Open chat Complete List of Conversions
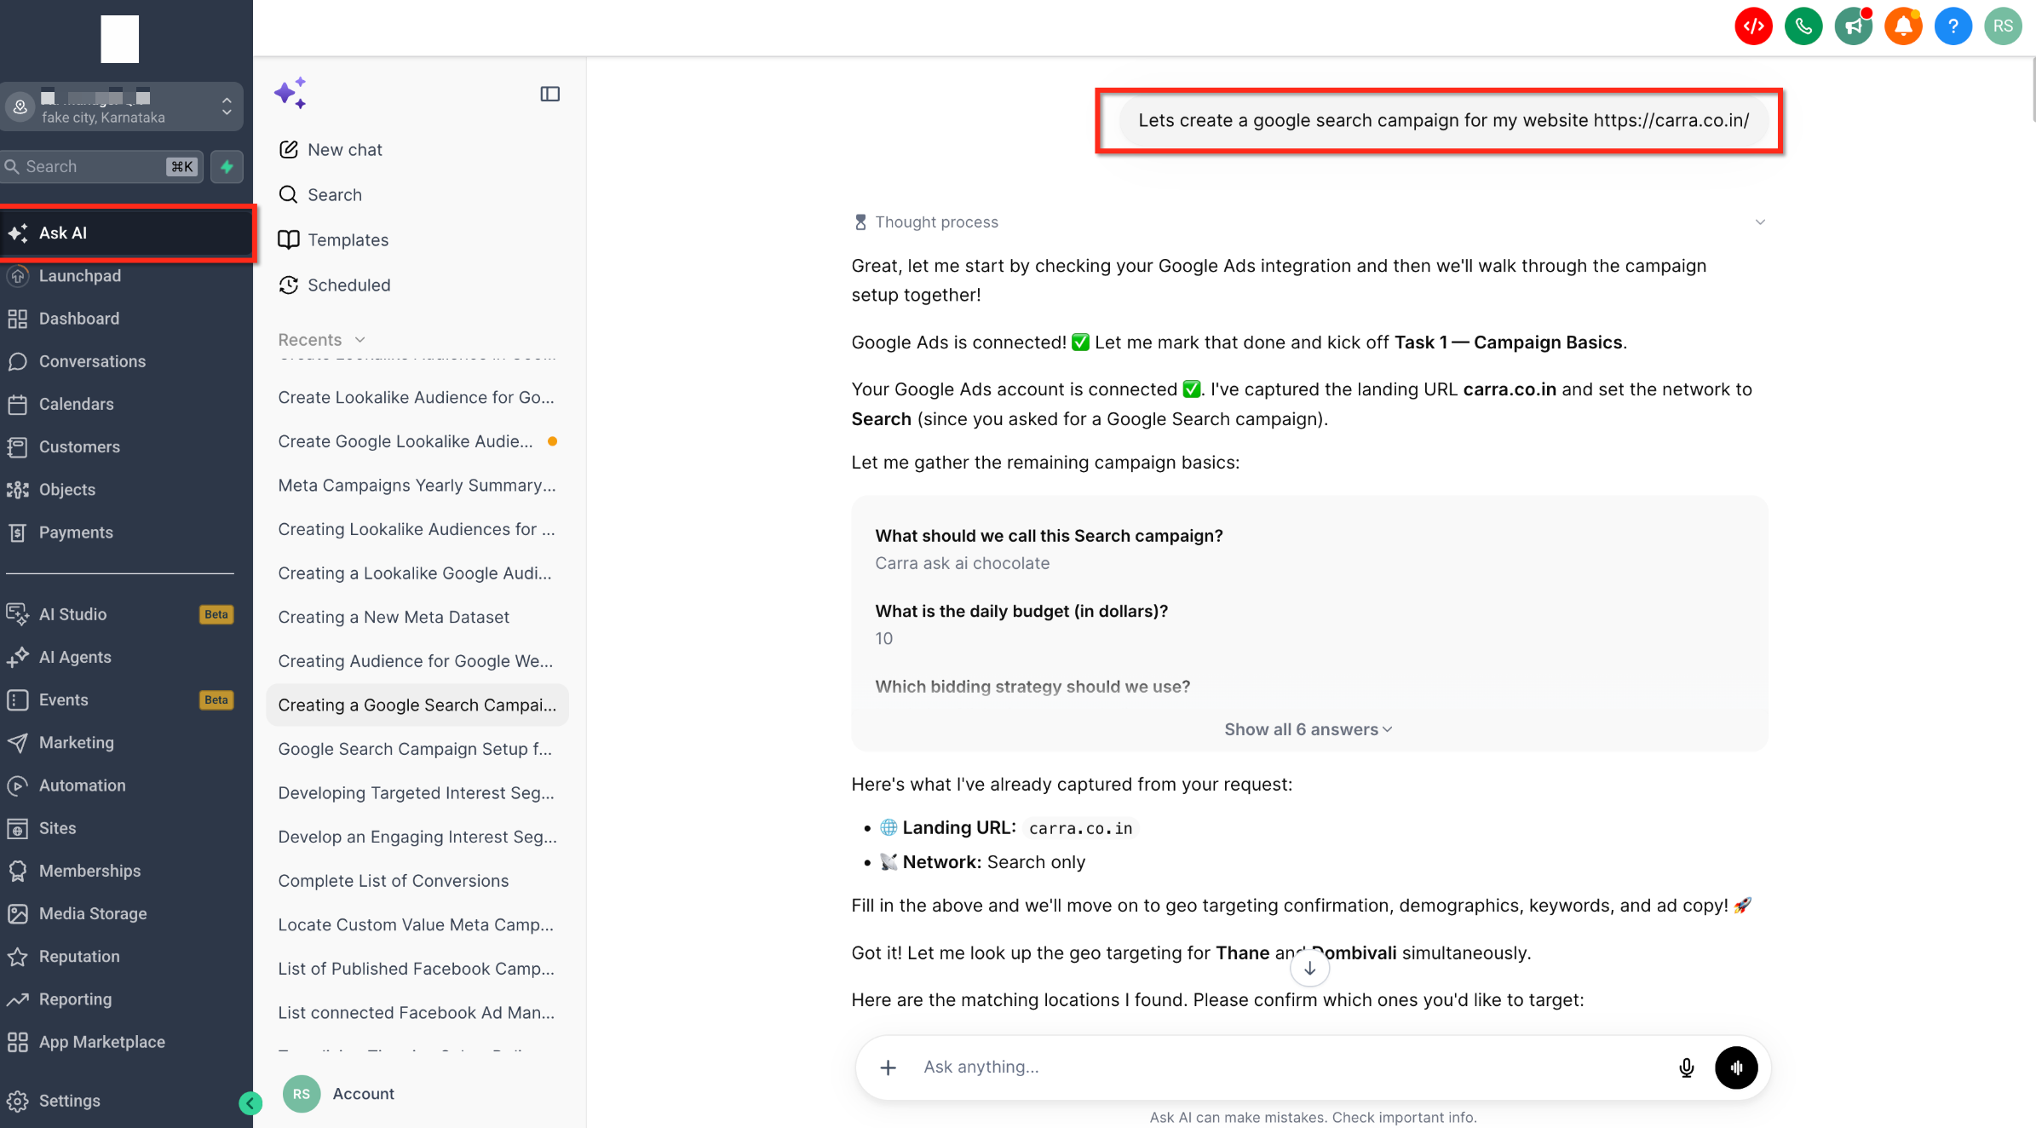2036x1128 pixels. pyautogui.click(x=417, y=881)
